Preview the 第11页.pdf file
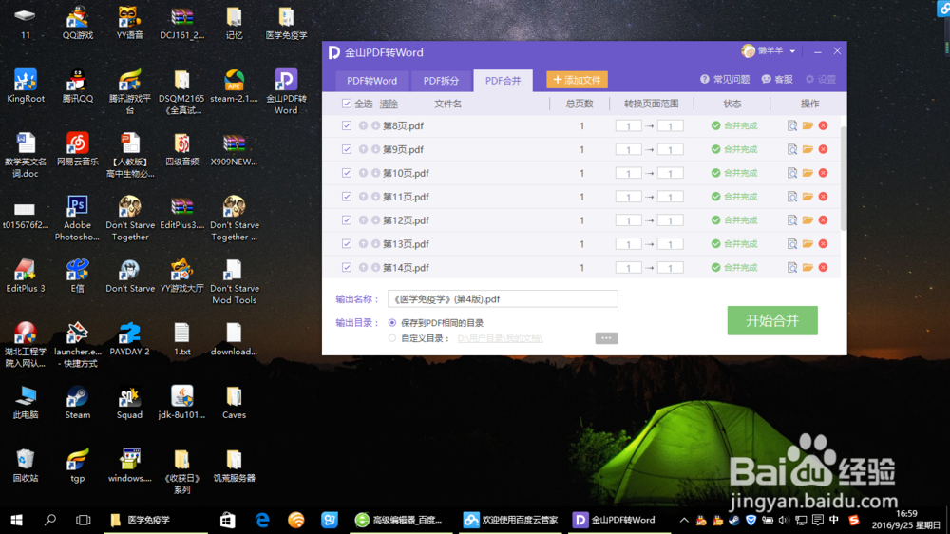The image size is (950, 534). tap(792, 197)
